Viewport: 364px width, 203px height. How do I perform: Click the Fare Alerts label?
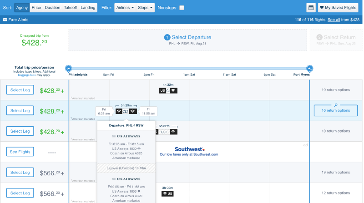tap(18, 20)
